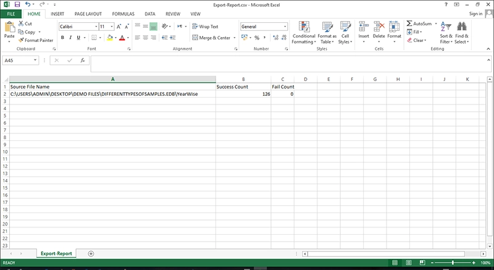Viewport: 494px width, 270px height.
Task: Increase decimal places
Action: tap(275, 38)
